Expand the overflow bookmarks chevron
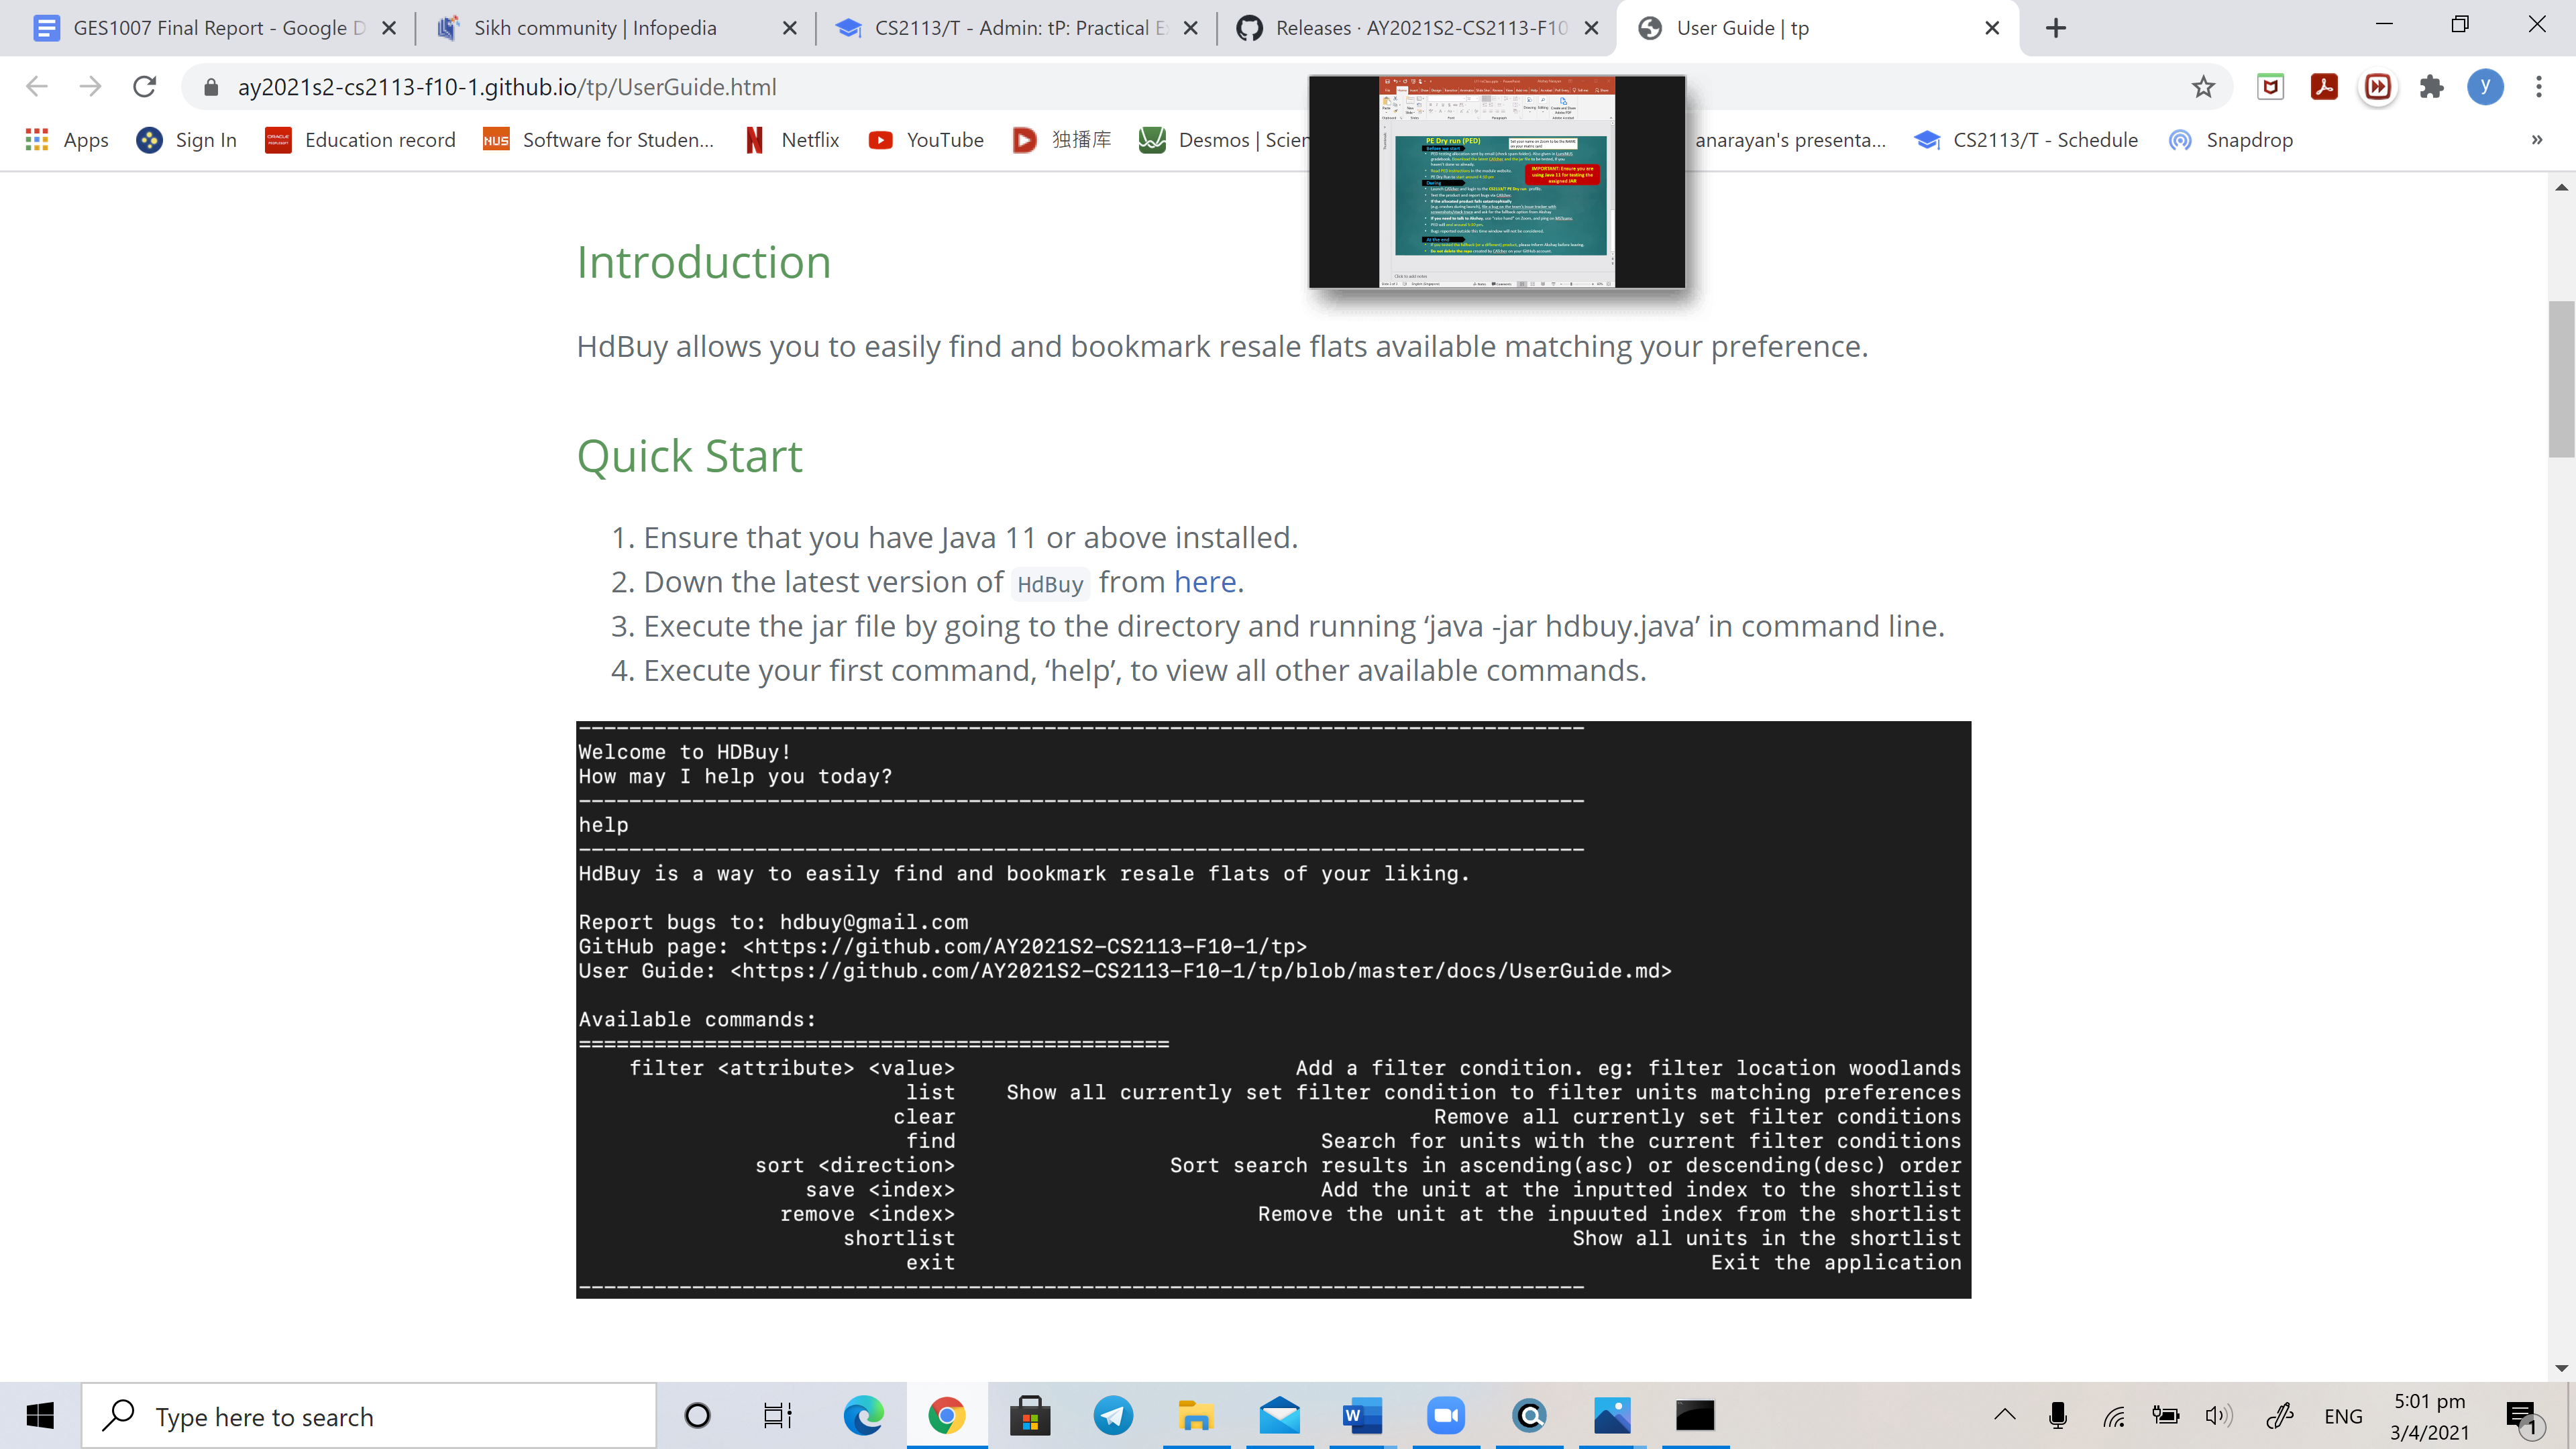The image size is (2576, 1449). pos(2536,140)
